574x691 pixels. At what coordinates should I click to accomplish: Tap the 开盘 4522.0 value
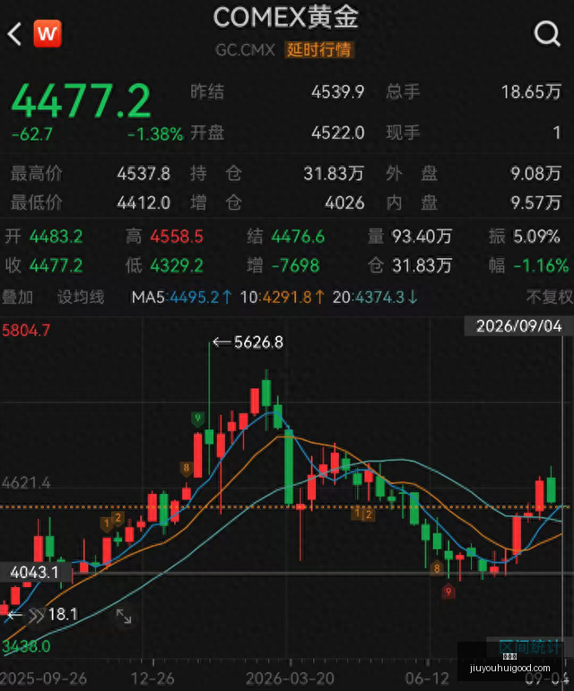pyautogui.click(x=338, y=133)
